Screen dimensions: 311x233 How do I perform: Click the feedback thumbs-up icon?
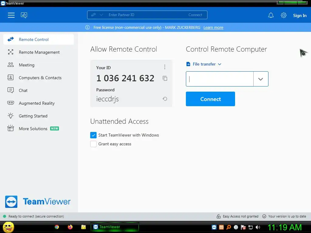click(24, 15)
